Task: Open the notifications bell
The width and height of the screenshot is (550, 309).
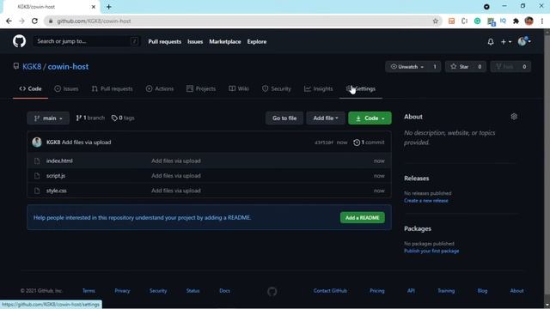Action: tap(491, 42)
